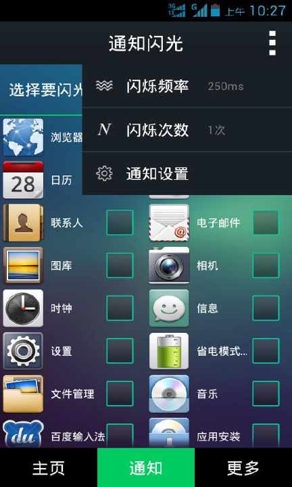Tap the 省电模式 battery icon
Screen dimensions: 292x487
pos(169,351)
